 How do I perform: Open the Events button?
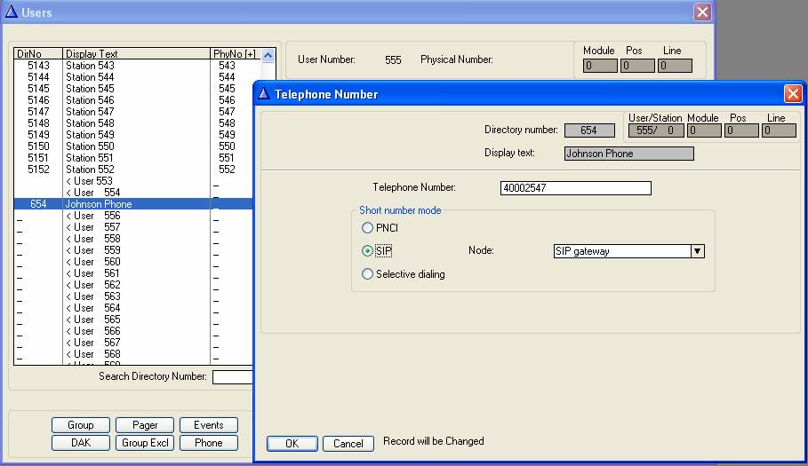(x=209, y=425)
